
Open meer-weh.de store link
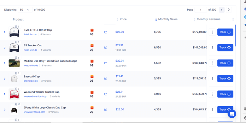[31, 50]
